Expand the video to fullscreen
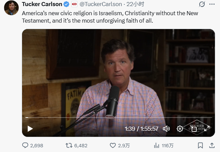Screen dimensions: 220x152 tap(207, 128)
